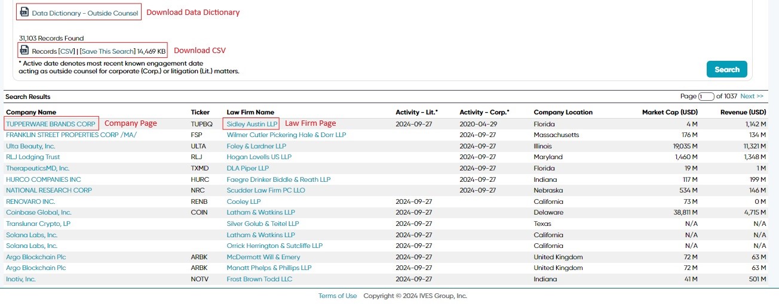The height and width of the screenshot is (304, 779).
Task: Click the Records CSV file icon
Action: pos(24,51)
